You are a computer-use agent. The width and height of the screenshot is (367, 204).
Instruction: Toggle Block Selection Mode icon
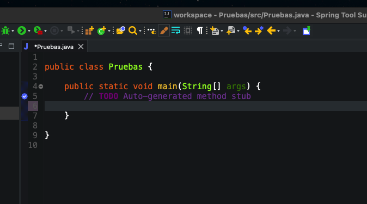[x=188, y=30]
